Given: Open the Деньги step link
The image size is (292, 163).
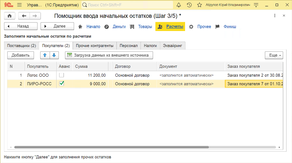Looking at the screenshot, I should pos(119,27).
